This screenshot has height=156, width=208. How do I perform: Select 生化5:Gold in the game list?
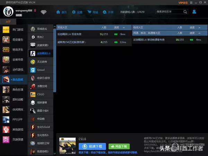click(x=41, y=127)
